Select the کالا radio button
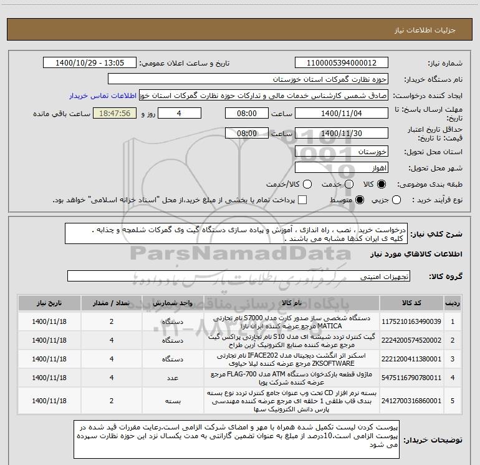This screenshot has height=465, width=480. [x=382, y=184]
